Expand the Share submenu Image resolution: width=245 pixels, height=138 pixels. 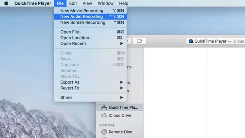pos(90,98)
